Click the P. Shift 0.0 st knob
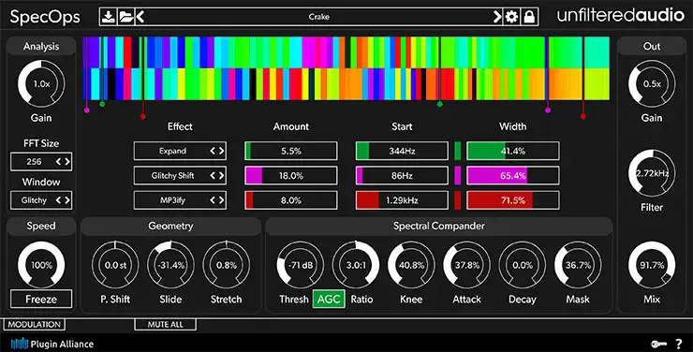The height and width of the screenshot is (352, 693). 115,265
